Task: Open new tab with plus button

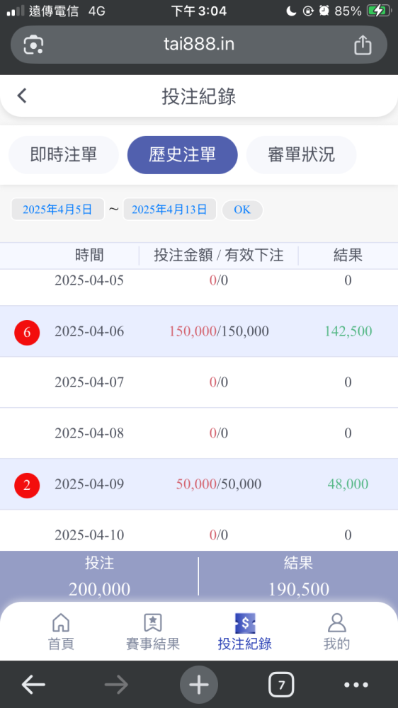Action: coord(199,685)
